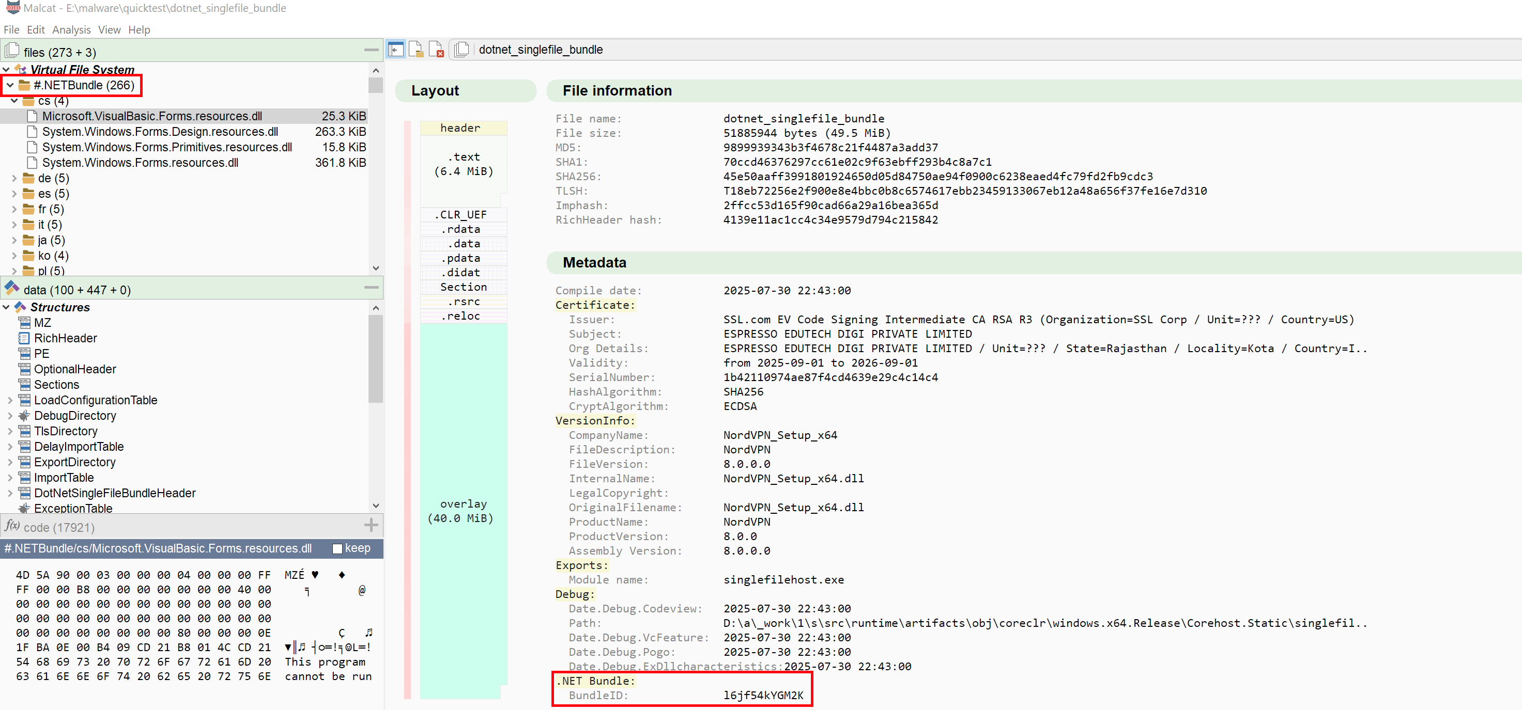The height and width of the screenshot is (710, 1522).
Task: Open the Analysis menu
Action: coord(71,29)
